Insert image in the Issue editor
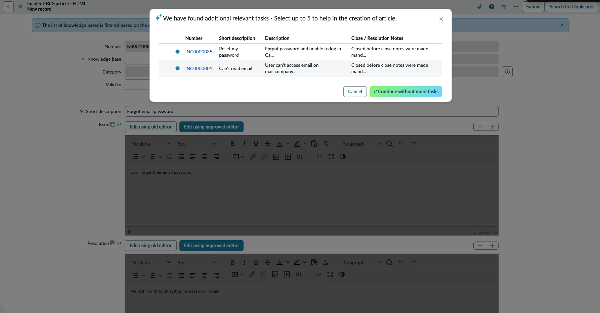 tap(276, 157)
